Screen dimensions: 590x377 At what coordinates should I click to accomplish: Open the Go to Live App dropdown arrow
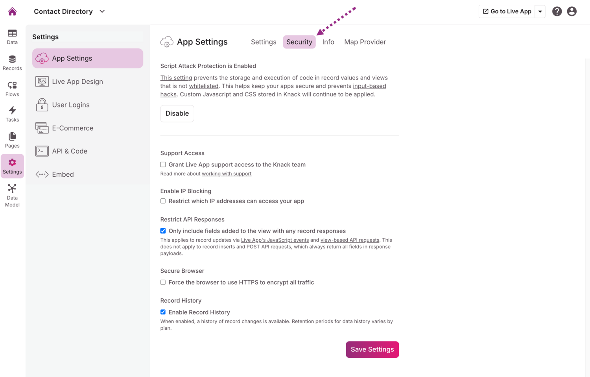tap(540, 11)
